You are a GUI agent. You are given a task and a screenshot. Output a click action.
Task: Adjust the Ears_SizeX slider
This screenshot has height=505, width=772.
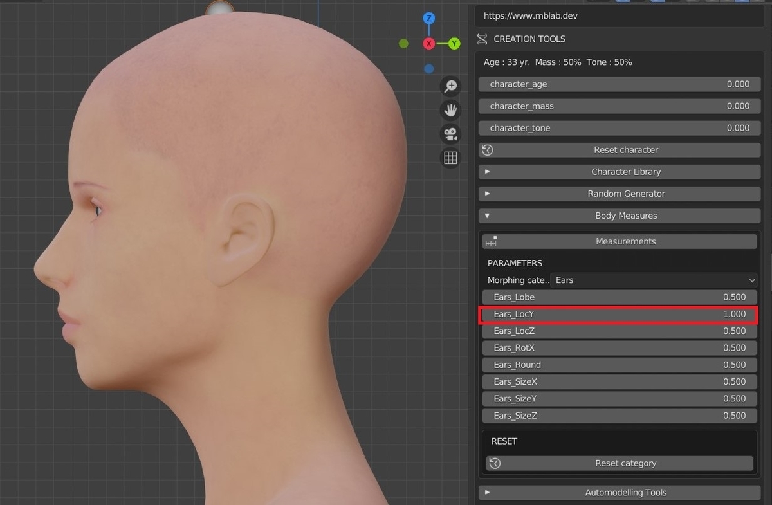(x=620, y=381)
